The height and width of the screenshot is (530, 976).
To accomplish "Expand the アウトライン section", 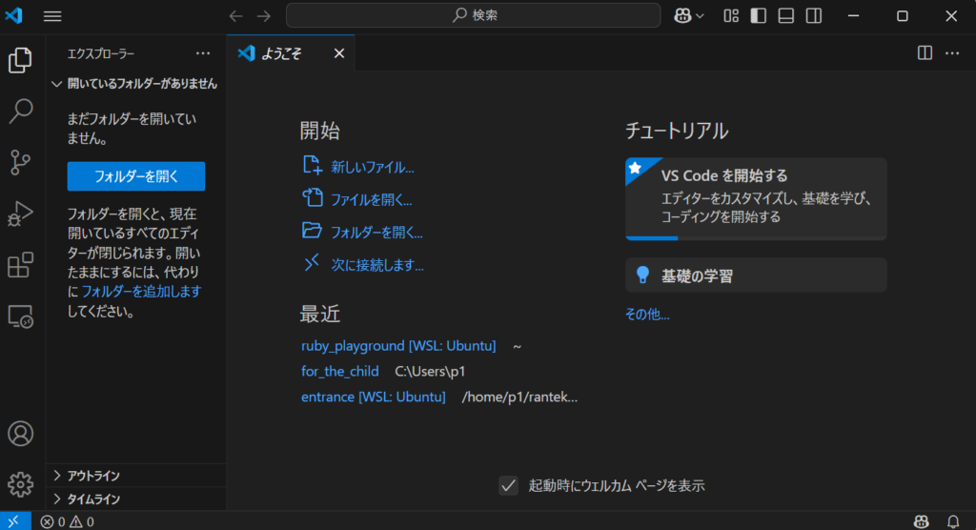I will pos(136,476).
